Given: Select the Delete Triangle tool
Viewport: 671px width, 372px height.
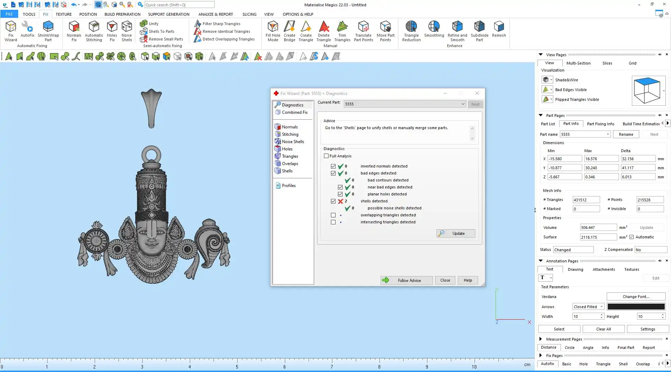Looking at the screenshot, I should coord(324,31).
